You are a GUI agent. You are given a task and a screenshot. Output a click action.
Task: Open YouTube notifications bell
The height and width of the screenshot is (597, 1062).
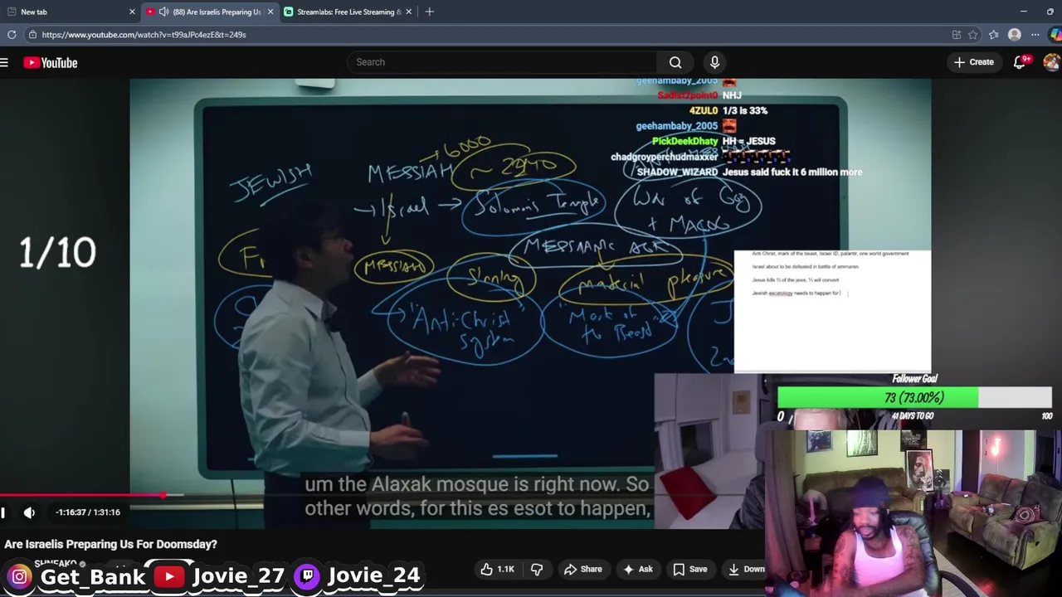click(x=1020, y=62)
